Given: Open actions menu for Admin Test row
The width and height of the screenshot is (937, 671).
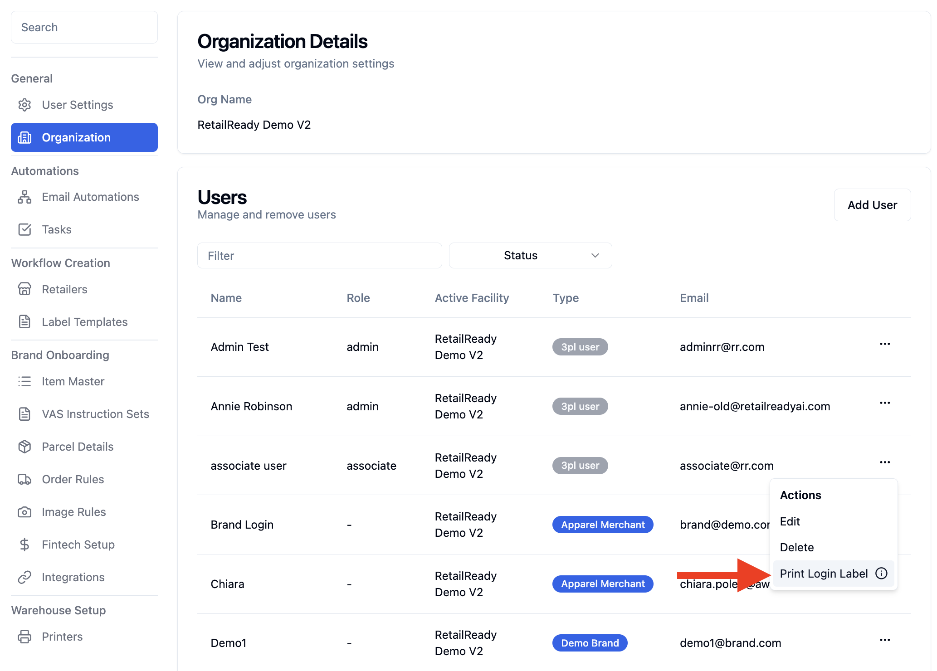Looking at the screenshot, I should pos(885,344).
